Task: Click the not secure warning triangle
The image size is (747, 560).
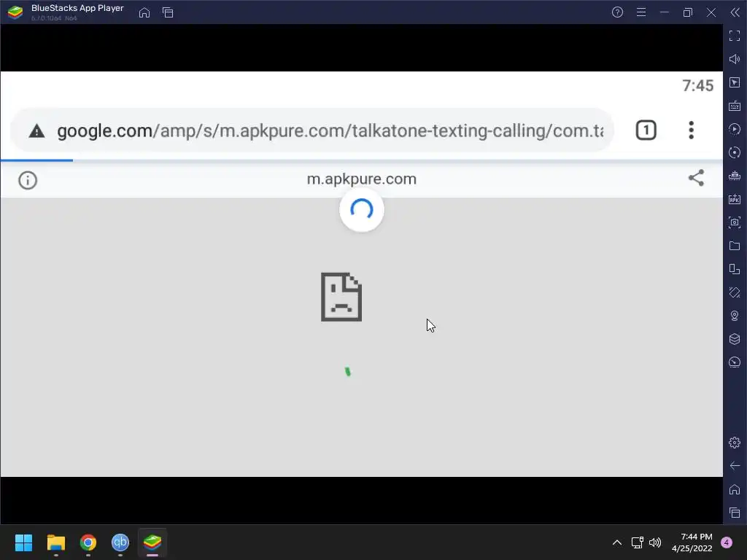Action: tap(36, 131)
